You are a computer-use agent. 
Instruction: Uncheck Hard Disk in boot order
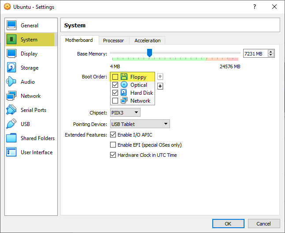[x=115, y=92]
